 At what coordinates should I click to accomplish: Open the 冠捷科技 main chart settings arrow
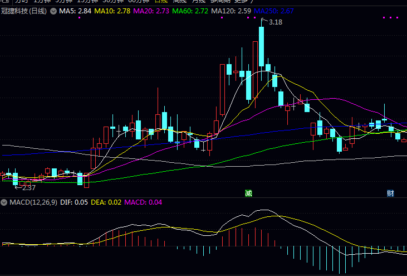coord(53,11)
